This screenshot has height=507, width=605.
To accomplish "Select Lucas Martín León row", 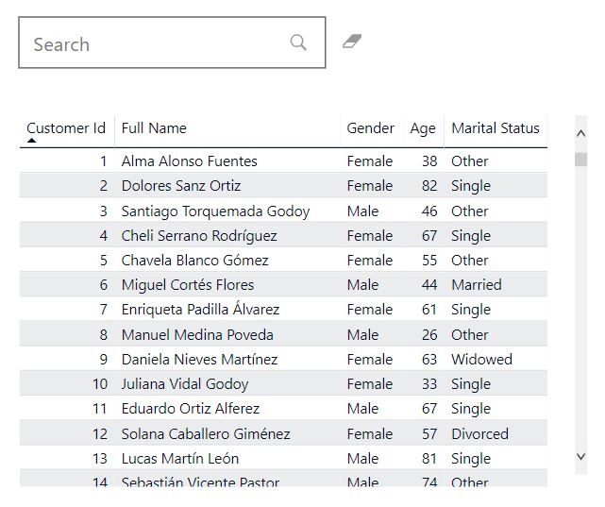I will (180, 459).
